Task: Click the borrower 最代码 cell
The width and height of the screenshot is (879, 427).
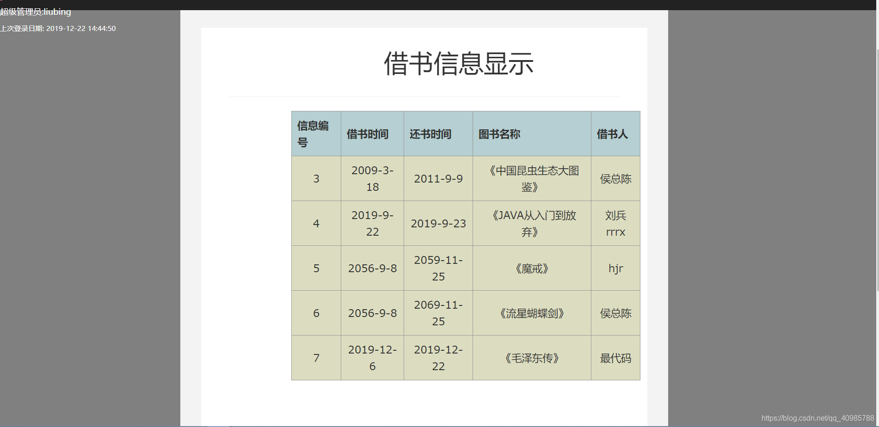Action: [x=615, y=358]
